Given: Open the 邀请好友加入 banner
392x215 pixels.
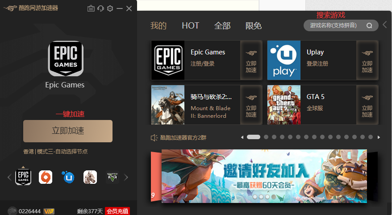Looking at the screenshot, I should point(264,176).
